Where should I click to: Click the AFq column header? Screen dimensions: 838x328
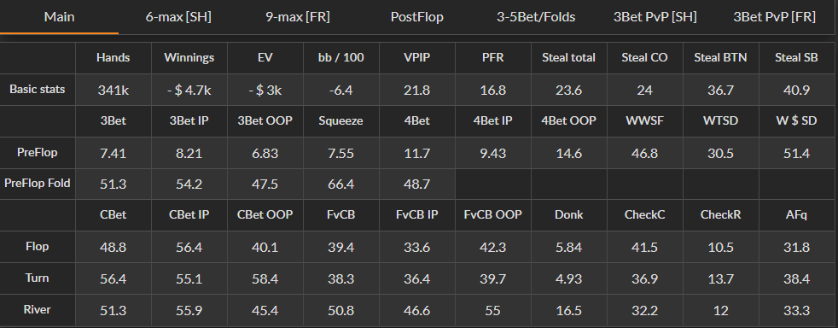click(796, 214)
